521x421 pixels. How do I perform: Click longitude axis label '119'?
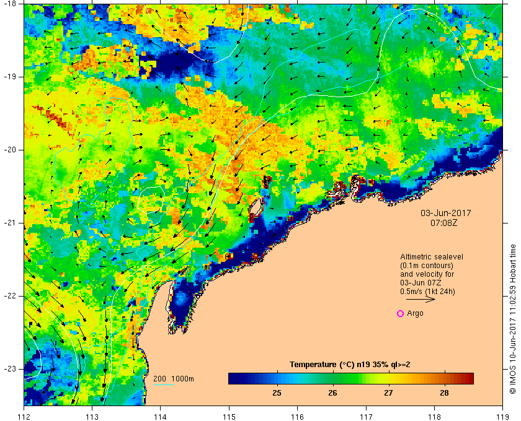(503, 416)
